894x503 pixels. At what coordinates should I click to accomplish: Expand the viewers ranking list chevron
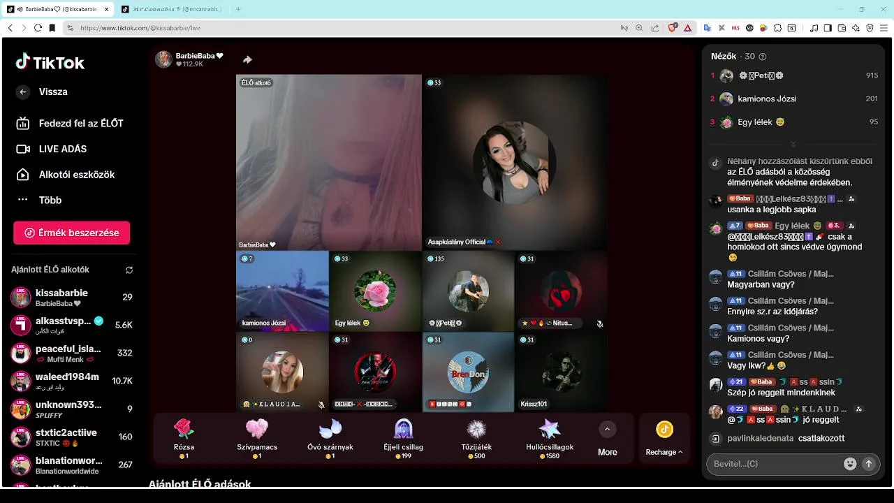pos(793,145)
